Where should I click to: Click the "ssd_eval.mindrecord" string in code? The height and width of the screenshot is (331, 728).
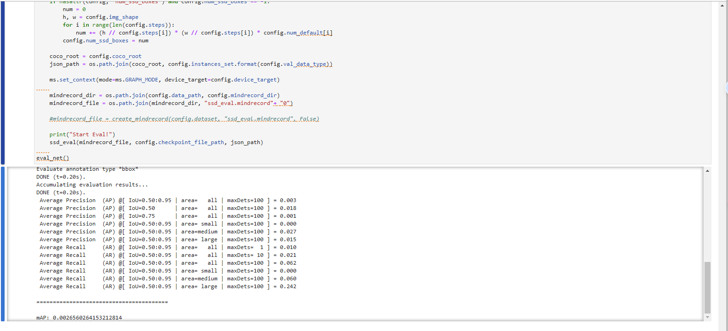click(239, 103)
